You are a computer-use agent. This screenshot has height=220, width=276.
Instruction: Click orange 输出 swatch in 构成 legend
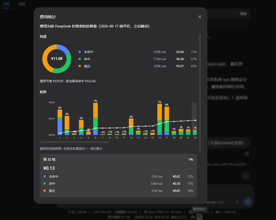[x=80, y=66]
